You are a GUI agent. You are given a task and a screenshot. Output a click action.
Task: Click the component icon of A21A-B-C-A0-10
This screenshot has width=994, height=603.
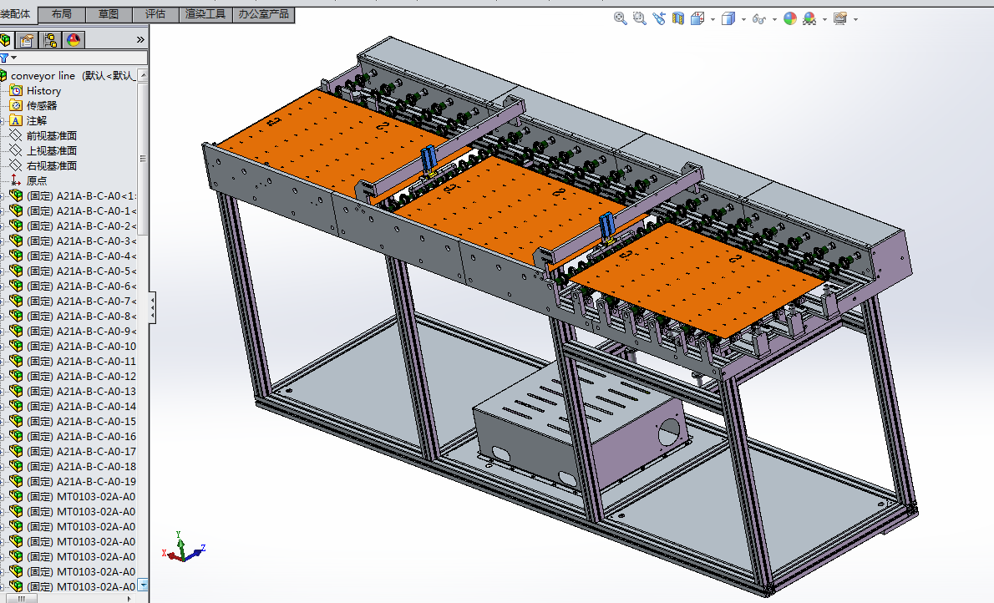click(16, 347)
